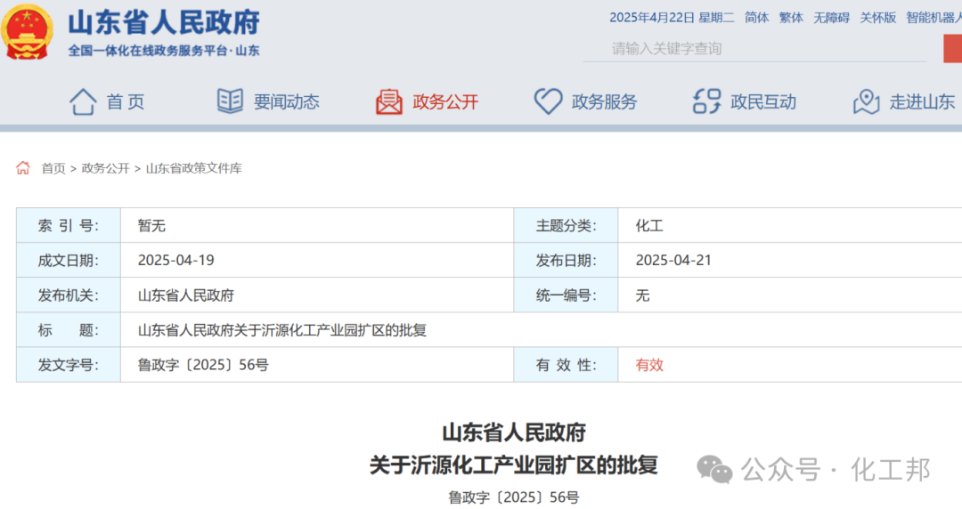Go to 政务公开 in breadcrumb
The image size is (962, 509).
point(105,168)
